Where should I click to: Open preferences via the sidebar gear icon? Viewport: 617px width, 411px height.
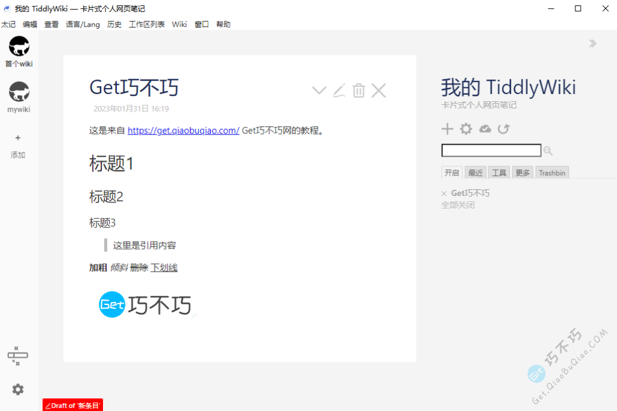[17, 389]
